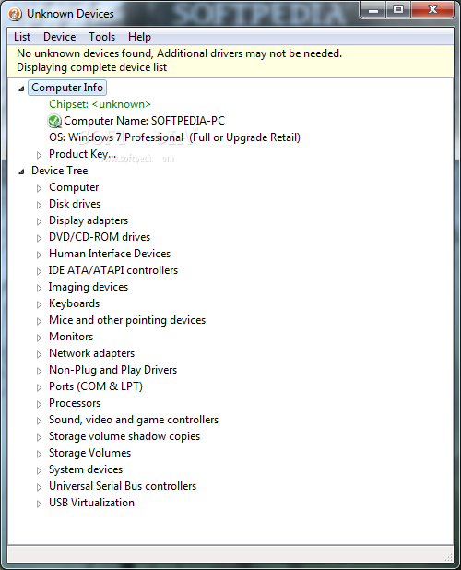The image size is (461, 570).
Task: Select the Ports (COM & LPT) label
Action: 96,386
